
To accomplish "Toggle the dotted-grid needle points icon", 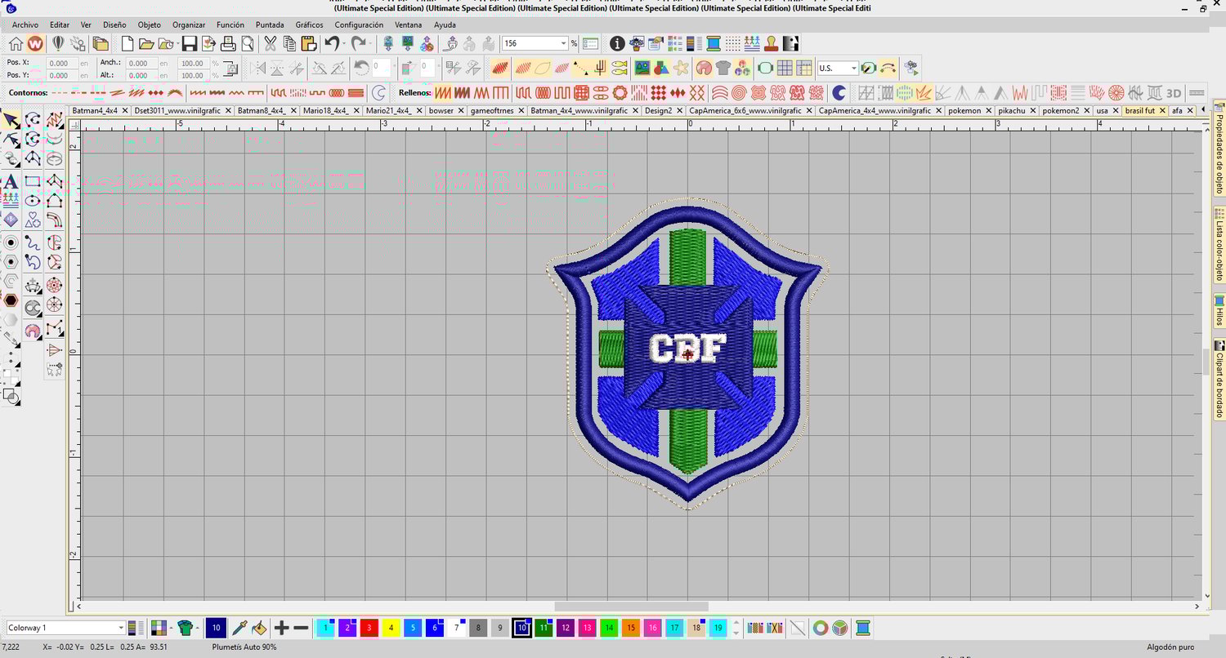I will [x=733, y=43].
